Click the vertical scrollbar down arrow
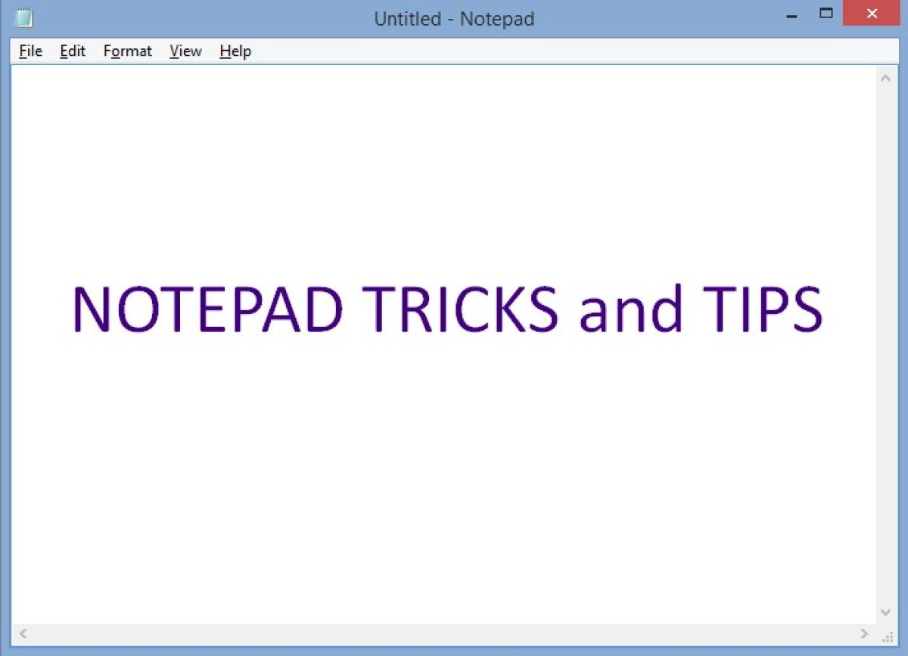This screenshot has height=656, width=908. [x=886, y=612]
